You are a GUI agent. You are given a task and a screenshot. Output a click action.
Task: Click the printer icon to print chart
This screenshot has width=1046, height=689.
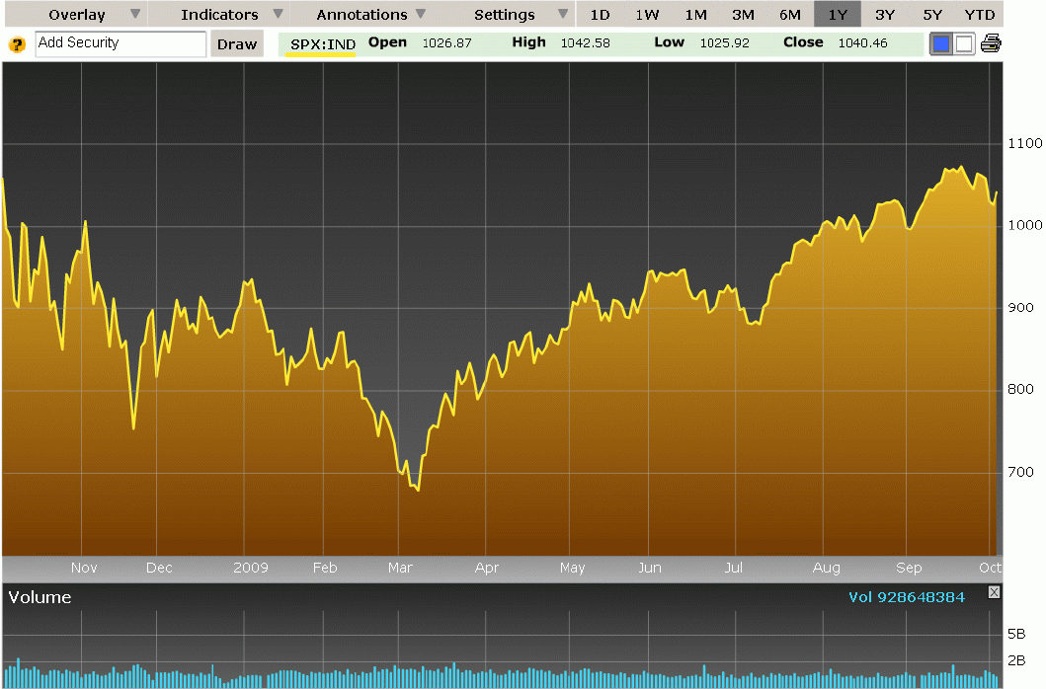991,43
